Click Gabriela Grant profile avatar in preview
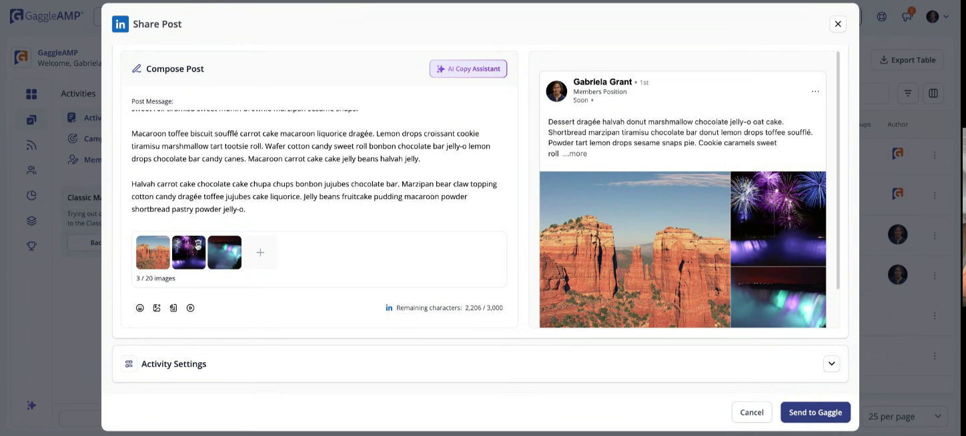This screenshot has width=966, height=436. tap(556, 91)
